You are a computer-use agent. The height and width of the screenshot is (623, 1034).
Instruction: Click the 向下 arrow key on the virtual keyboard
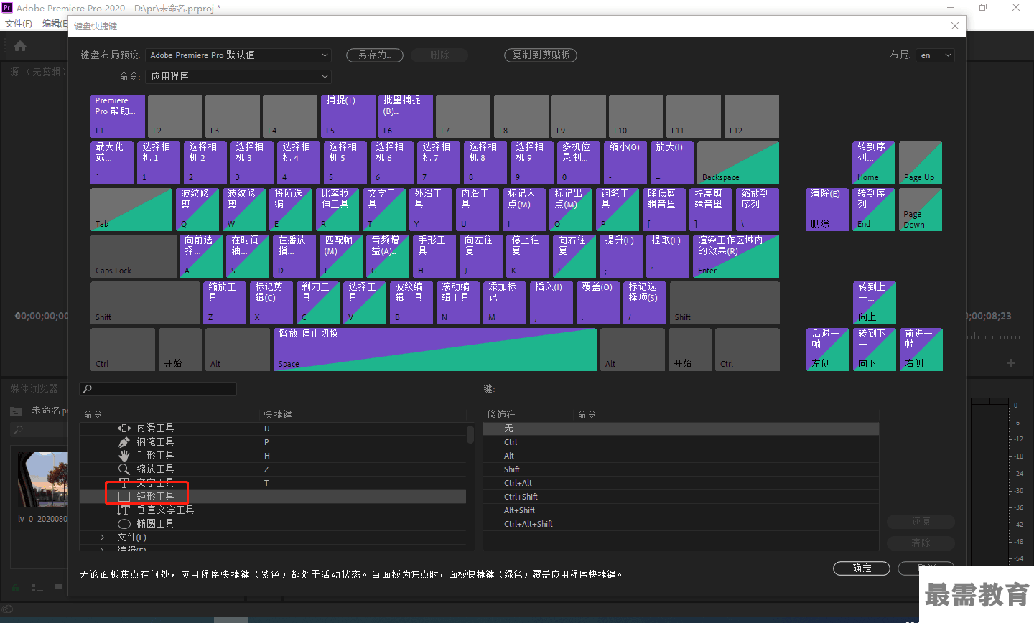tap(874, 350)
